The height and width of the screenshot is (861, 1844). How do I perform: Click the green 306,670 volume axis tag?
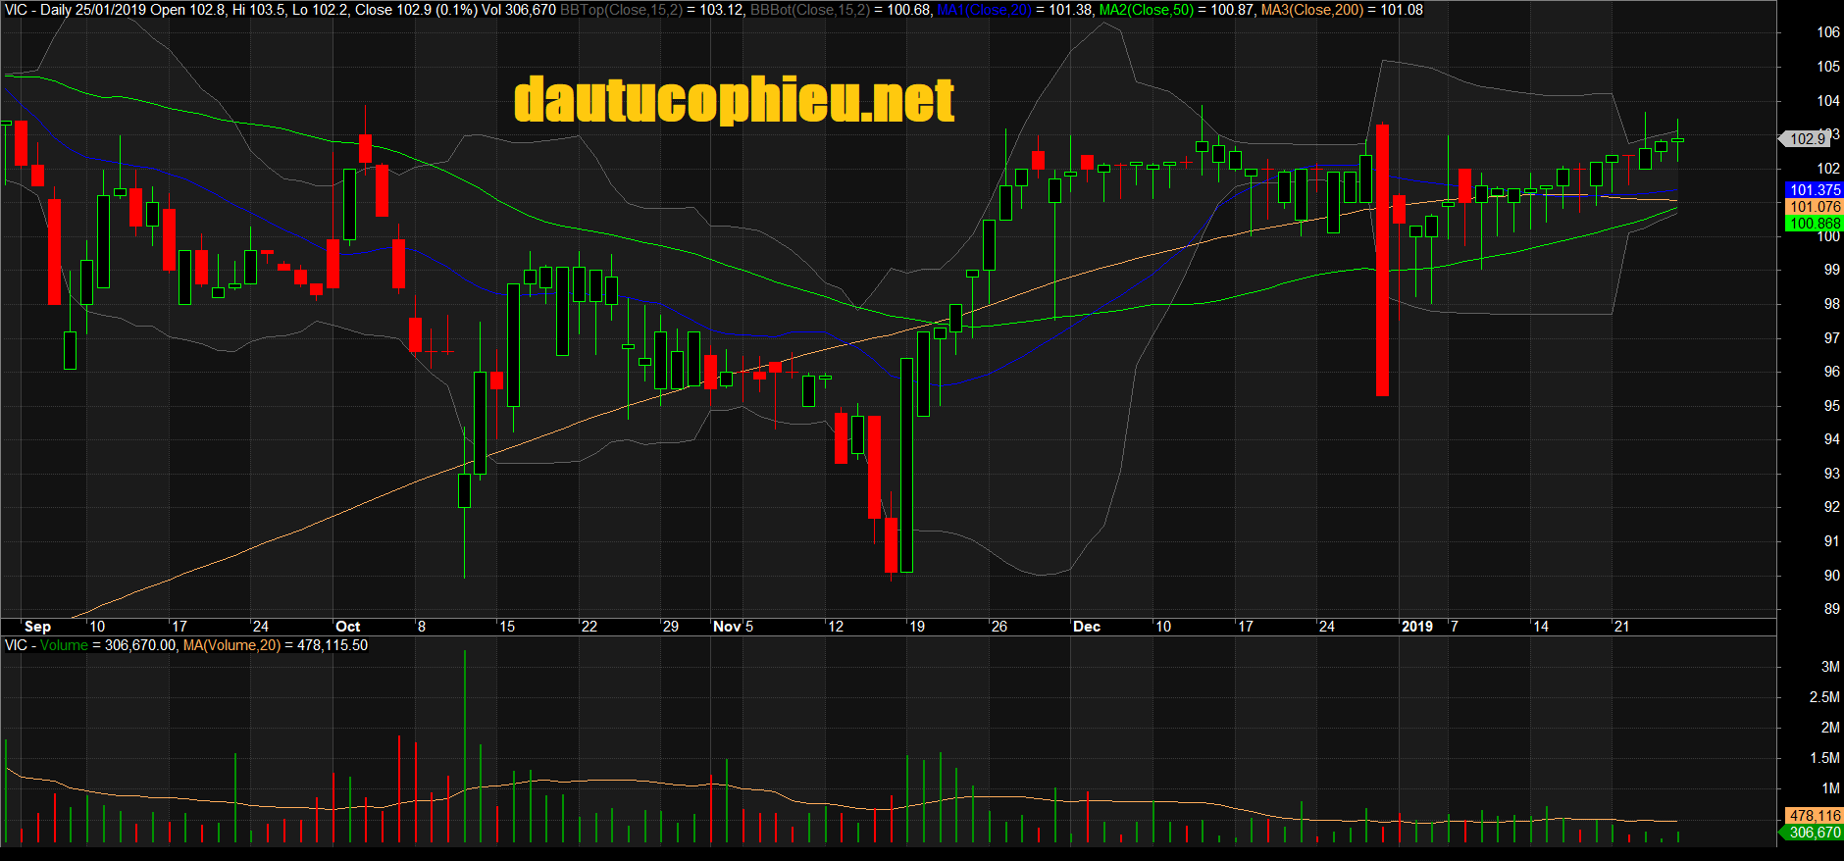[x=1815, y=833]
